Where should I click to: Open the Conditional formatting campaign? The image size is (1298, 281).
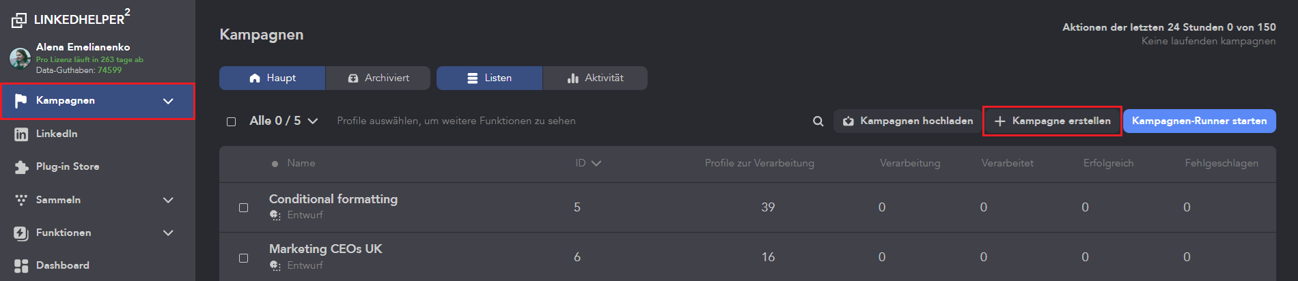pos(333,199)
